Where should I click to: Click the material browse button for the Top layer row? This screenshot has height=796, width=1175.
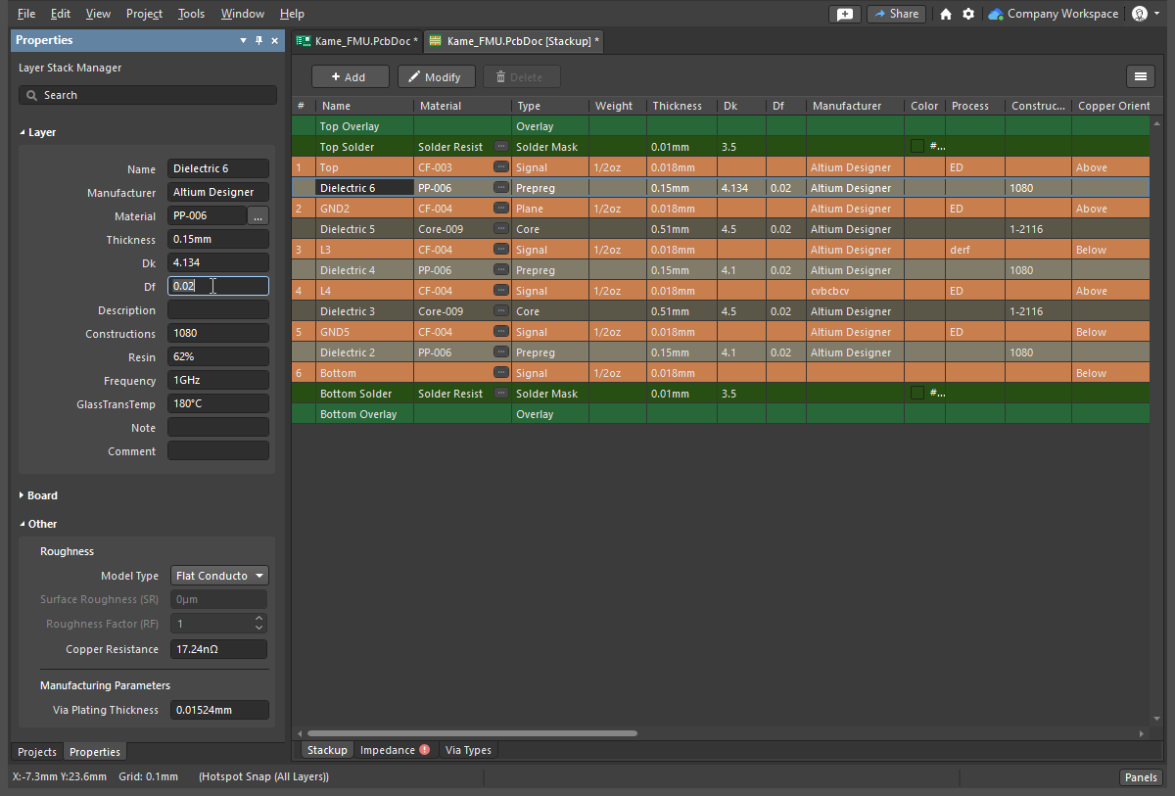pyautogui.click(x=501, y=167)
